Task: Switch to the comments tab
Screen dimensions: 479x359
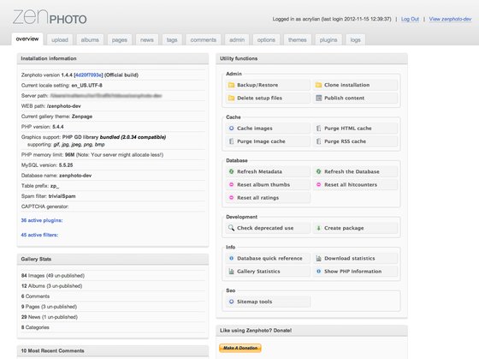Action: point(204,39)
